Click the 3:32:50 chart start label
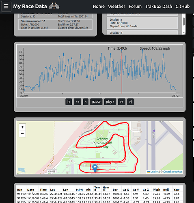The height and width of the screenshot is (203, 194). click(x=24, y=96)
